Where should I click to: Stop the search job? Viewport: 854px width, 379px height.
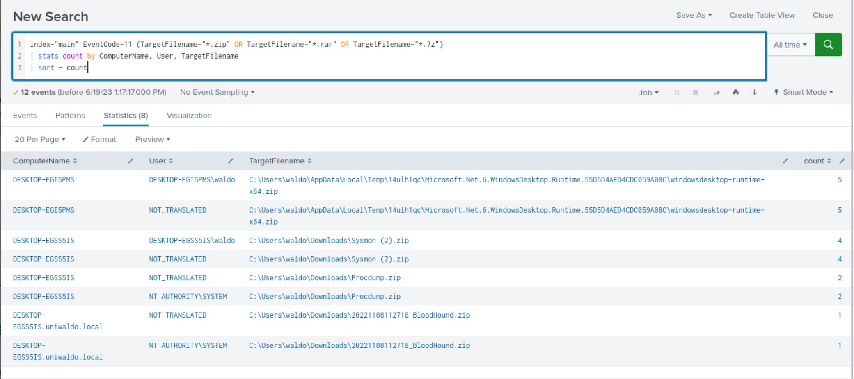click(x=695, y=93)
